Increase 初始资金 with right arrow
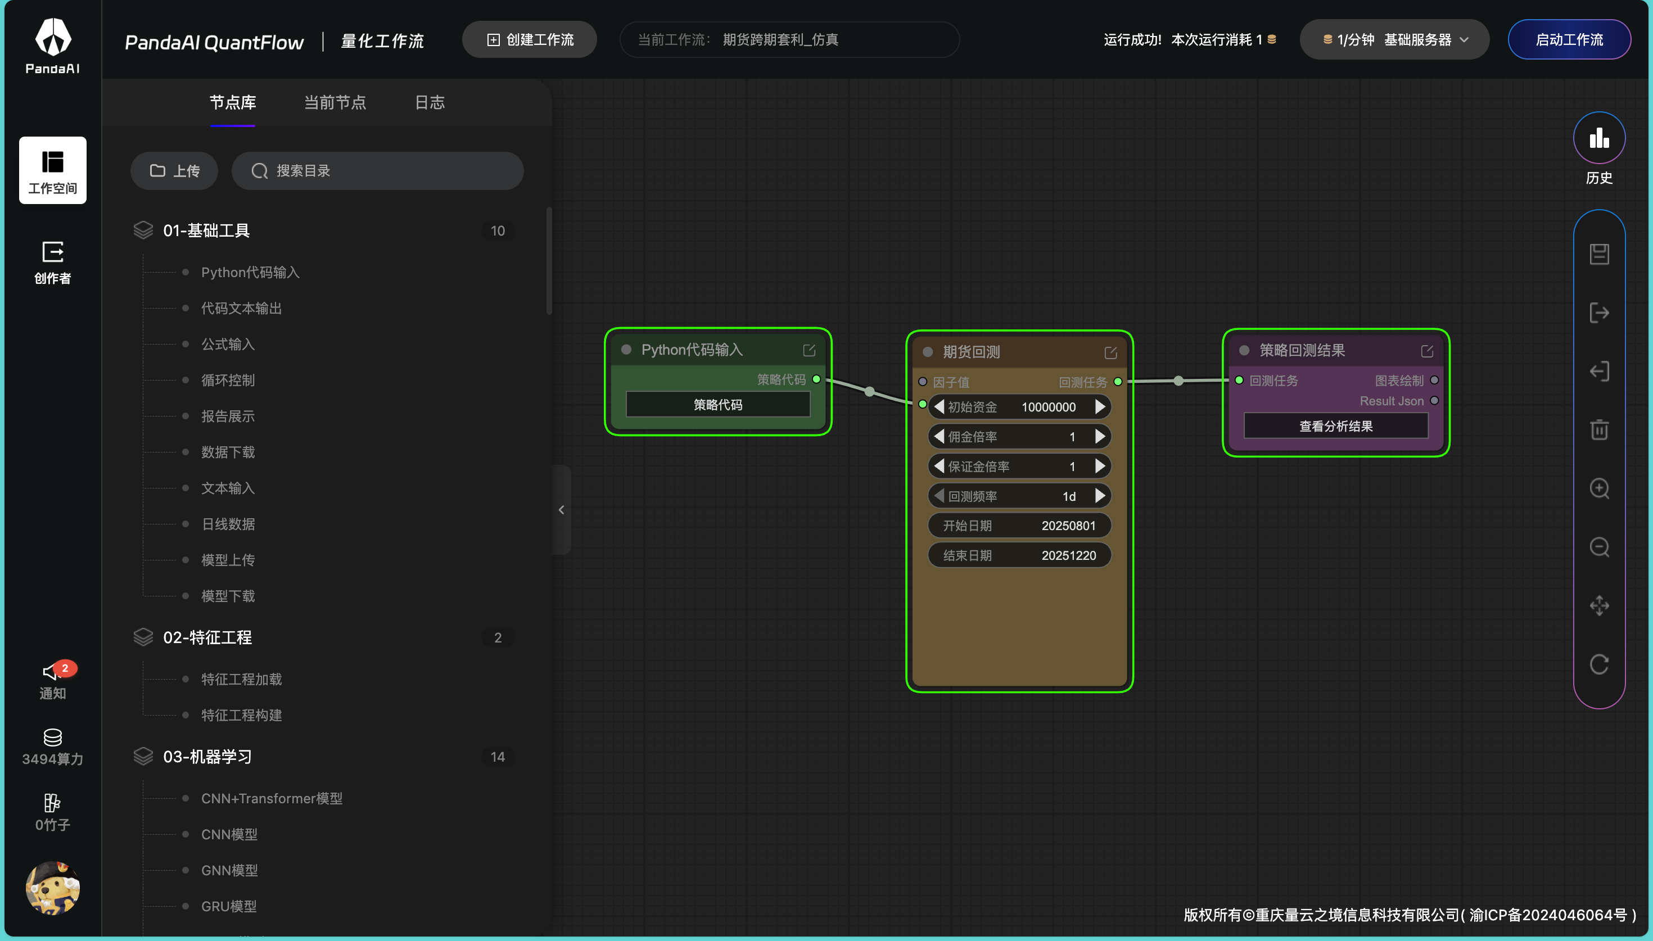 (1100, 406)
